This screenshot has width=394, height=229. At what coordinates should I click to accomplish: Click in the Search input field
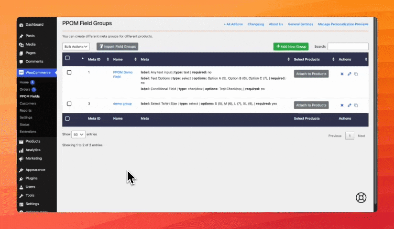point(348,46)
